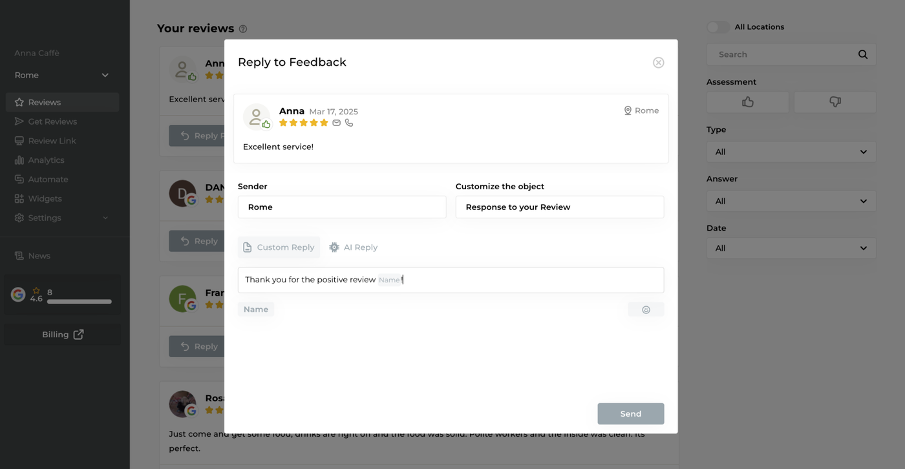Image resolution: width=905 pixels, height=469 pixels.
Task: Insert the Name placeholder tag
Action: (x=256, y=309)
